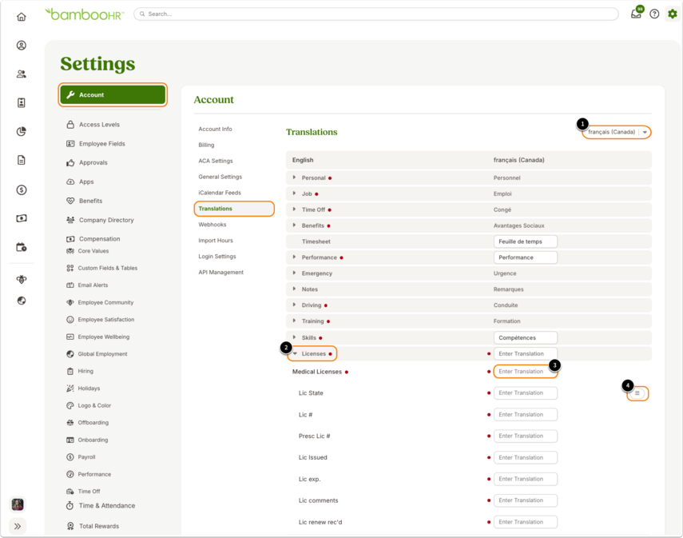
Task: Expand the Emergency translations row
Action: tap(295, 273)
